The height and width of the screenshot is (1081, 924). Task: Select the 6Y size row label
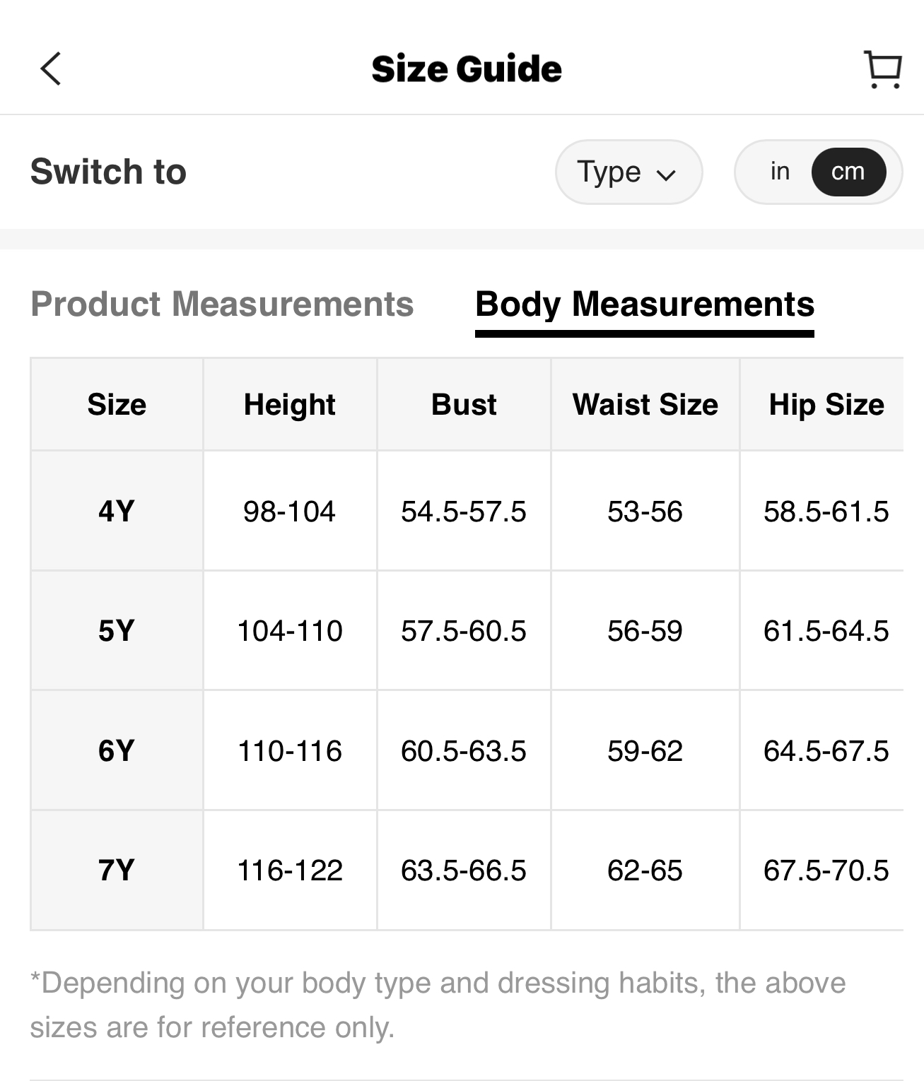pyautogui.click(x=117, y=750)
